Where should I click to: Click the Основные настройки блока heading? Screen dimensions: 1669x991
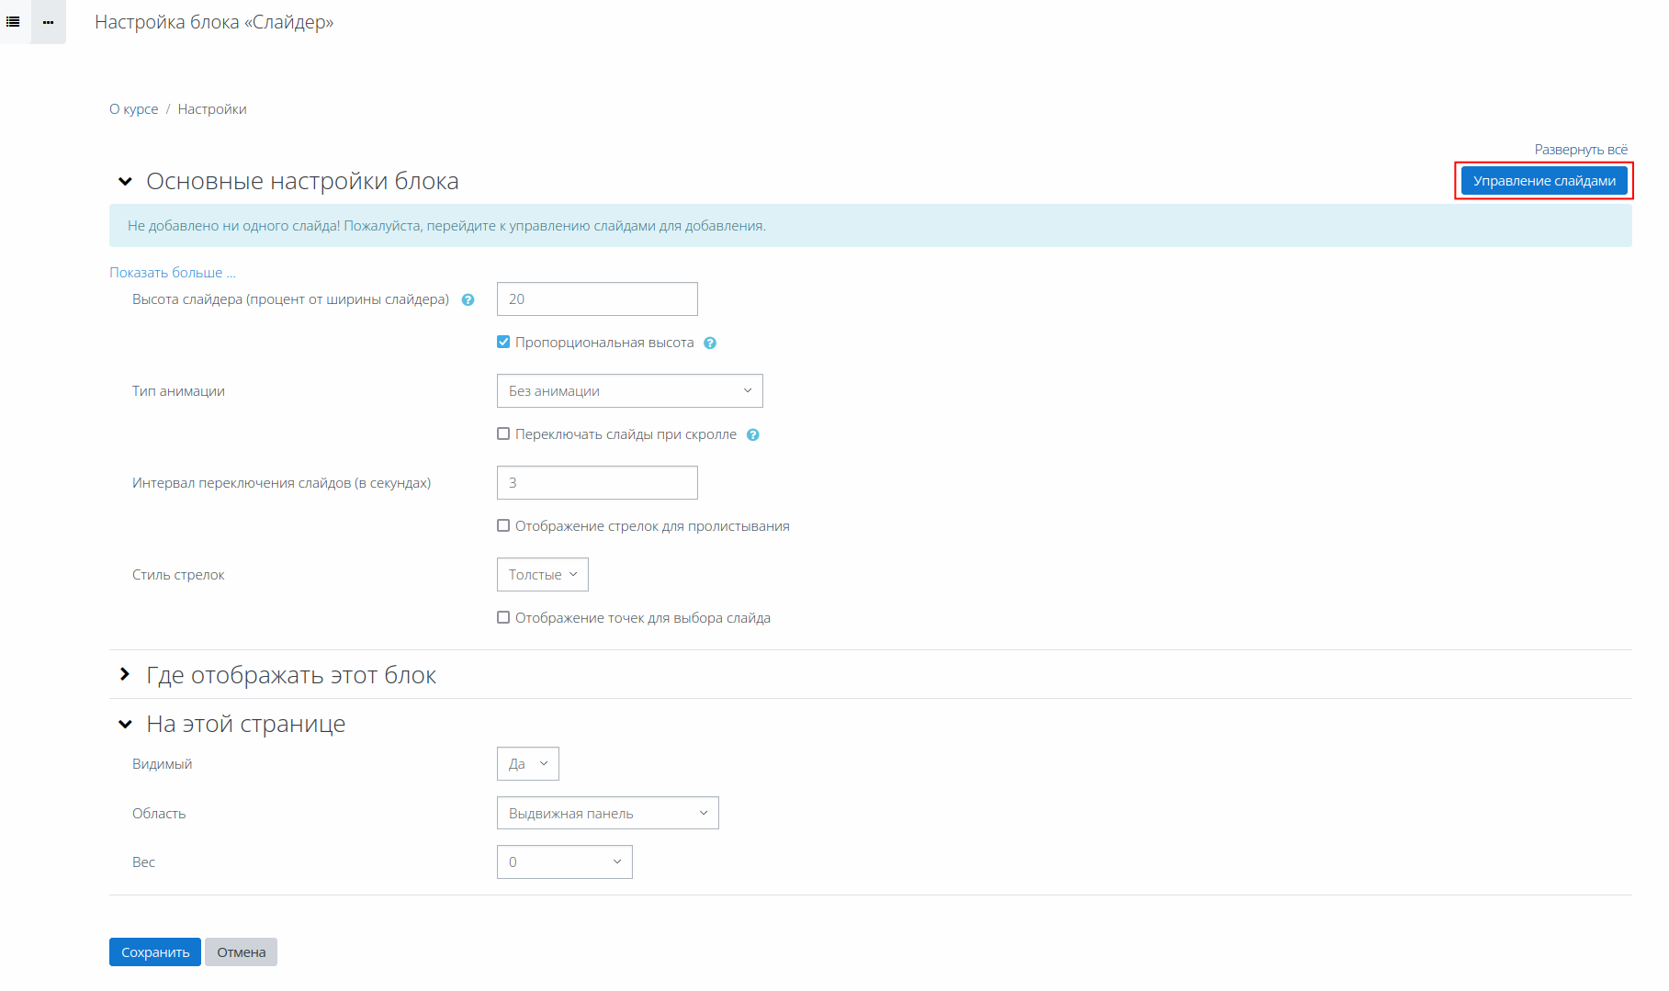click(302, 182)
